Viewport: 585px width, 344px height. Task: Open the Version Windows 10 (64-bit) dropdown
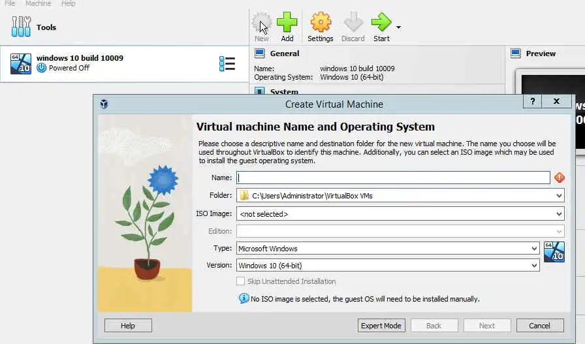point(388,265)
